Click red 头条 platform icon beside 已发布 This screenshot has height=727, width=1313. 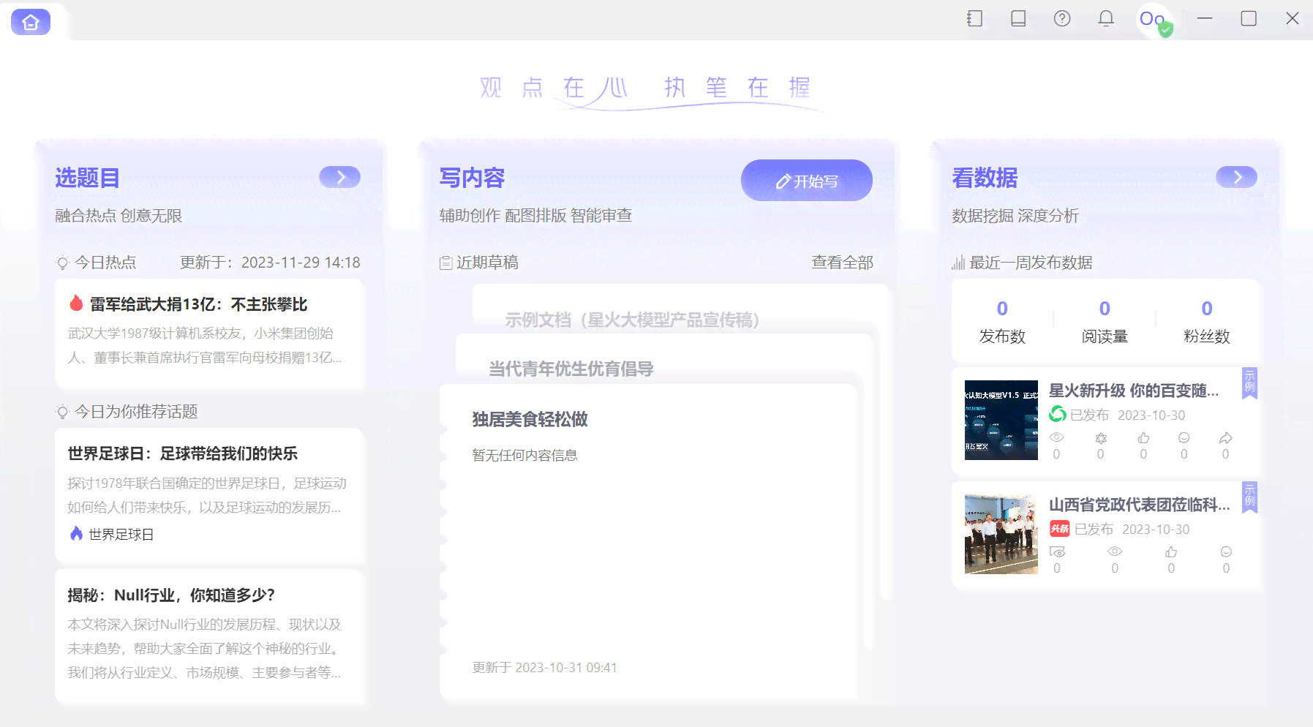(x=1059, y=529)
